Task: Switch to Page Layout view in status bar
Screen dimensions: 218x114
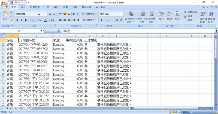Action: click(176, 112)
